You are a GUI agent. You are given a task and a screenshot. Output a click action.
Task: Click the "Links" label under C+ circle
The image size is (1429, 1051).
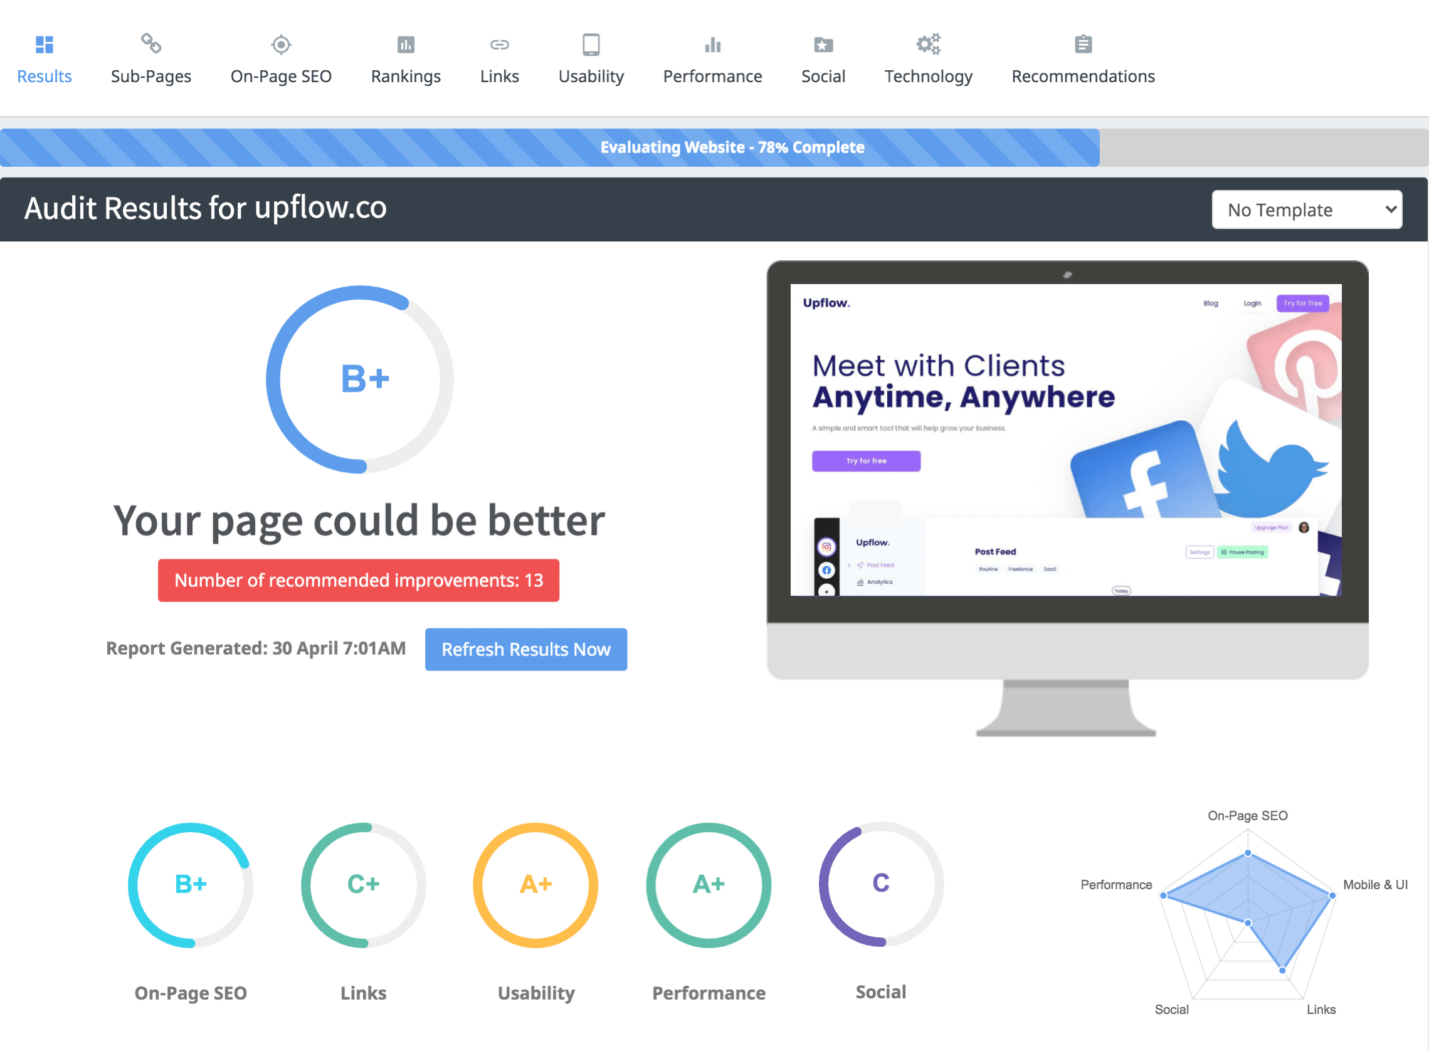[x=363, y=993]
